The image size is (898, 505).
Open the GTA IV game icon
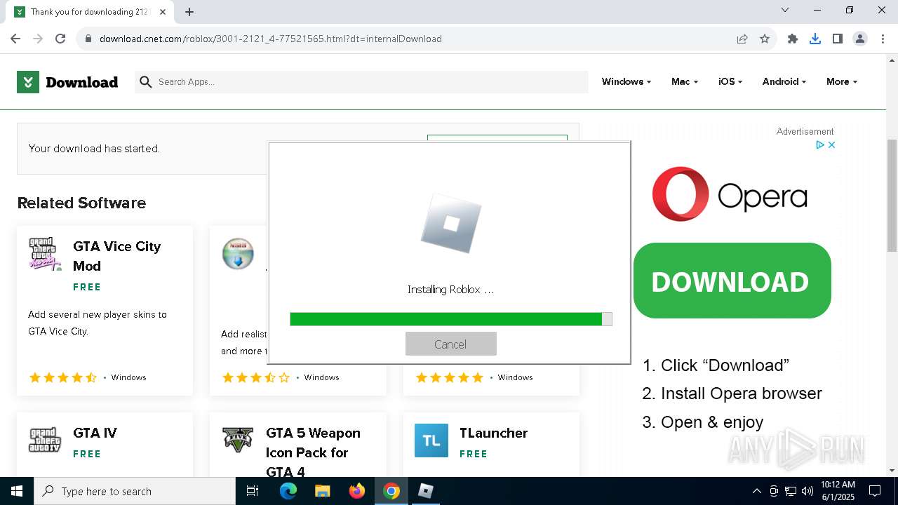45,440
